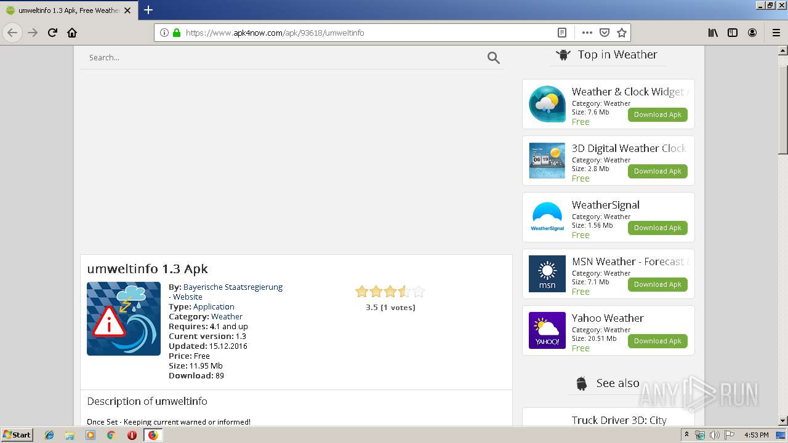The height and width of the screenshot is (443, 788).
Task: Open Chrome from the taskbar
Action: pos(111,435)
